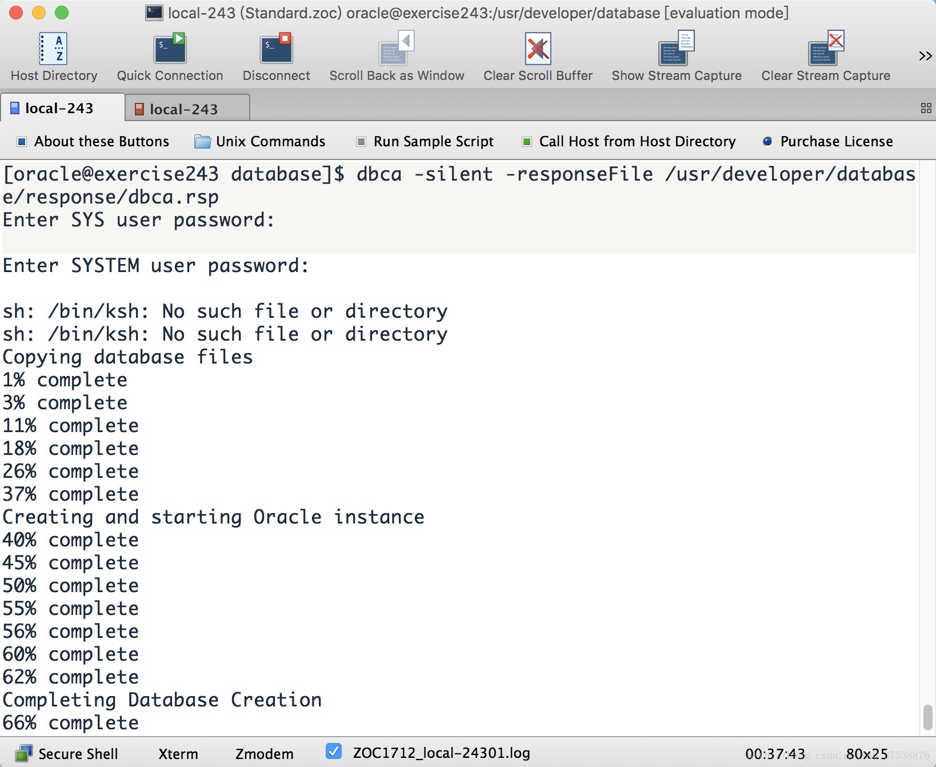Switch to the first local-243 tab
This screenshot has width=936, height=767.
coord(62,108)
